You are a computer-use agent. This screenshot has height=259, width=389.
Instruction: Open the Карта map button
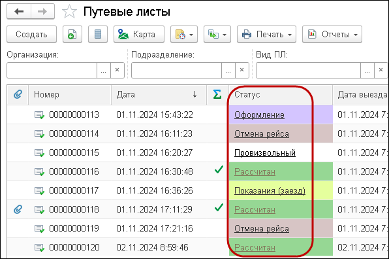pyautogui.click(x=139, y=34)
